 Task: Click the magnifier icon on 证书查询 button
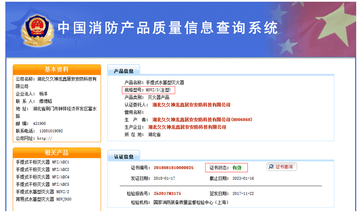271,167
